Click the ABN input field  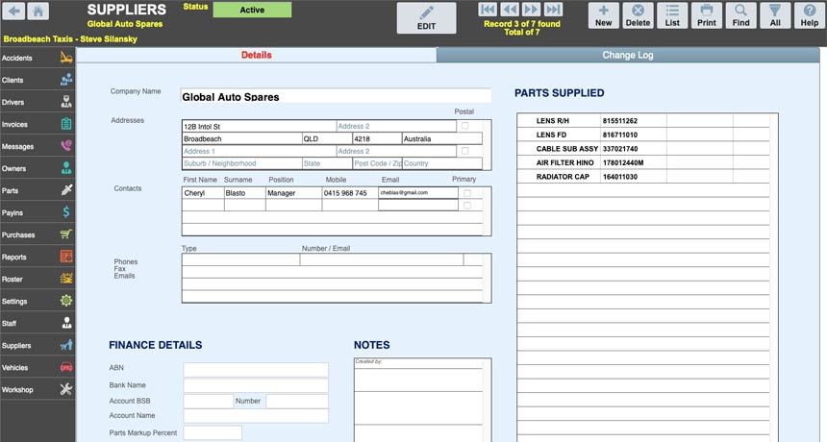coord(256,369)
